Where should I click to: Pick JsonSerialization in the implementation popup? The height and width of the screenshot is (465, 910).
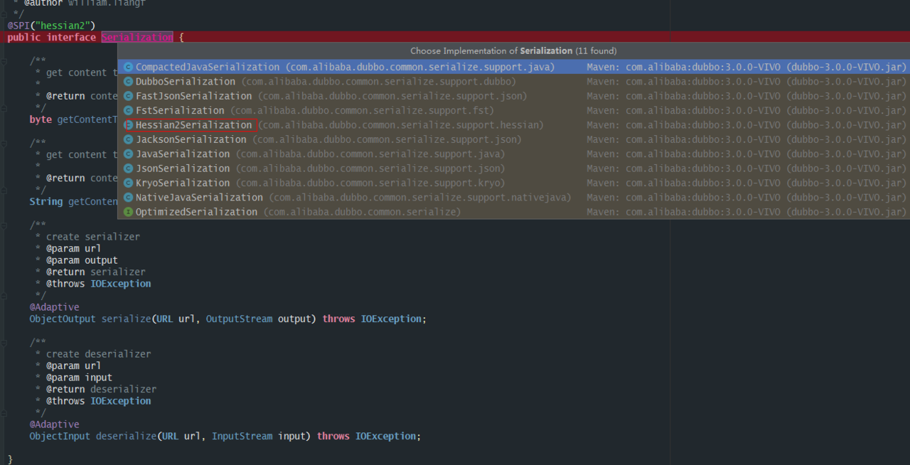183,169
